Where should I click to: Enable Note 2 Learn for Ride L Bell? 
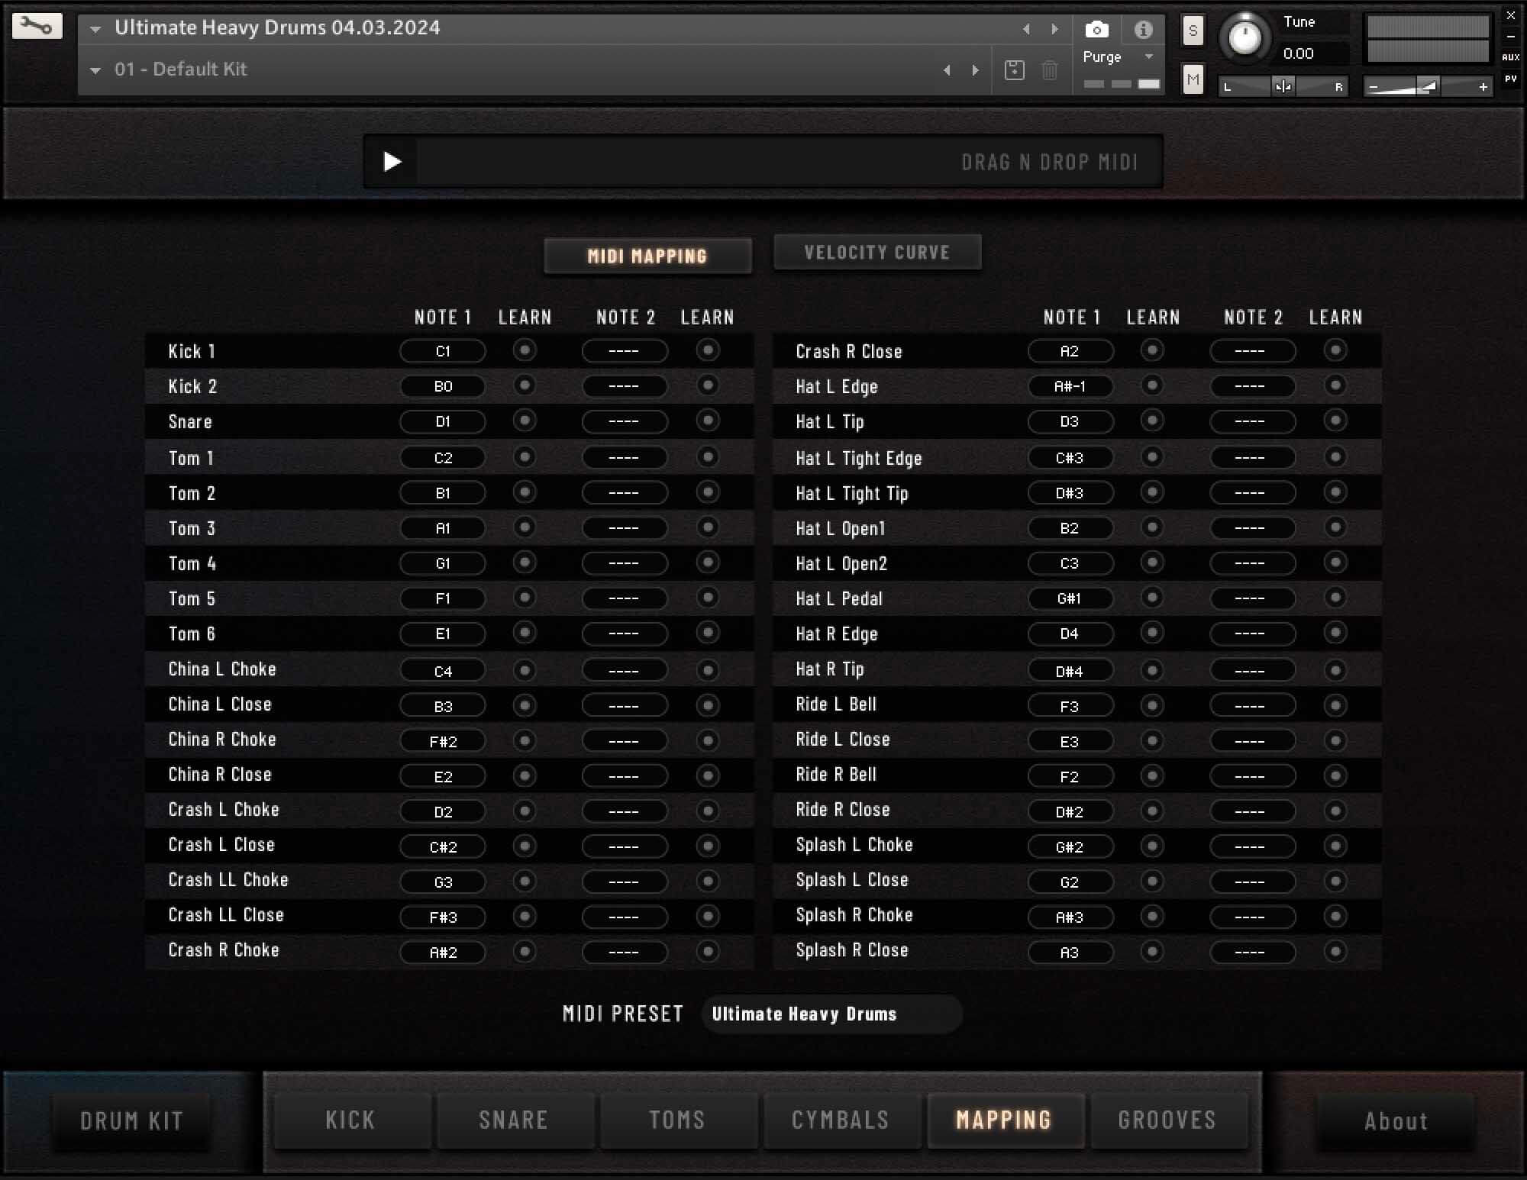tap(1335, 705)
